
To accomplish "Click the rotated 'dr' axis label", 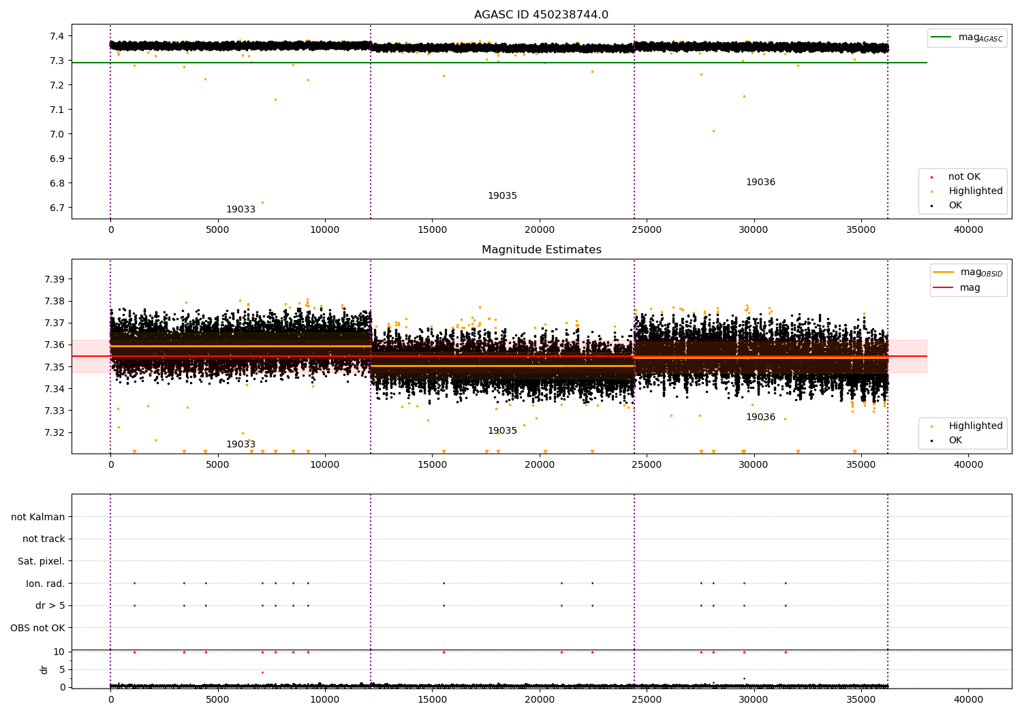I will [x=44, y=670].
